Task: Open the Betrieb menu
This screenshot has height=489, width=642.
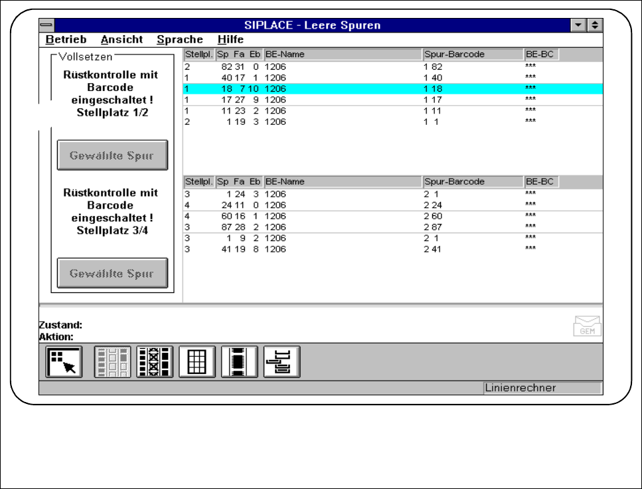Action: [x=66, y=40]
